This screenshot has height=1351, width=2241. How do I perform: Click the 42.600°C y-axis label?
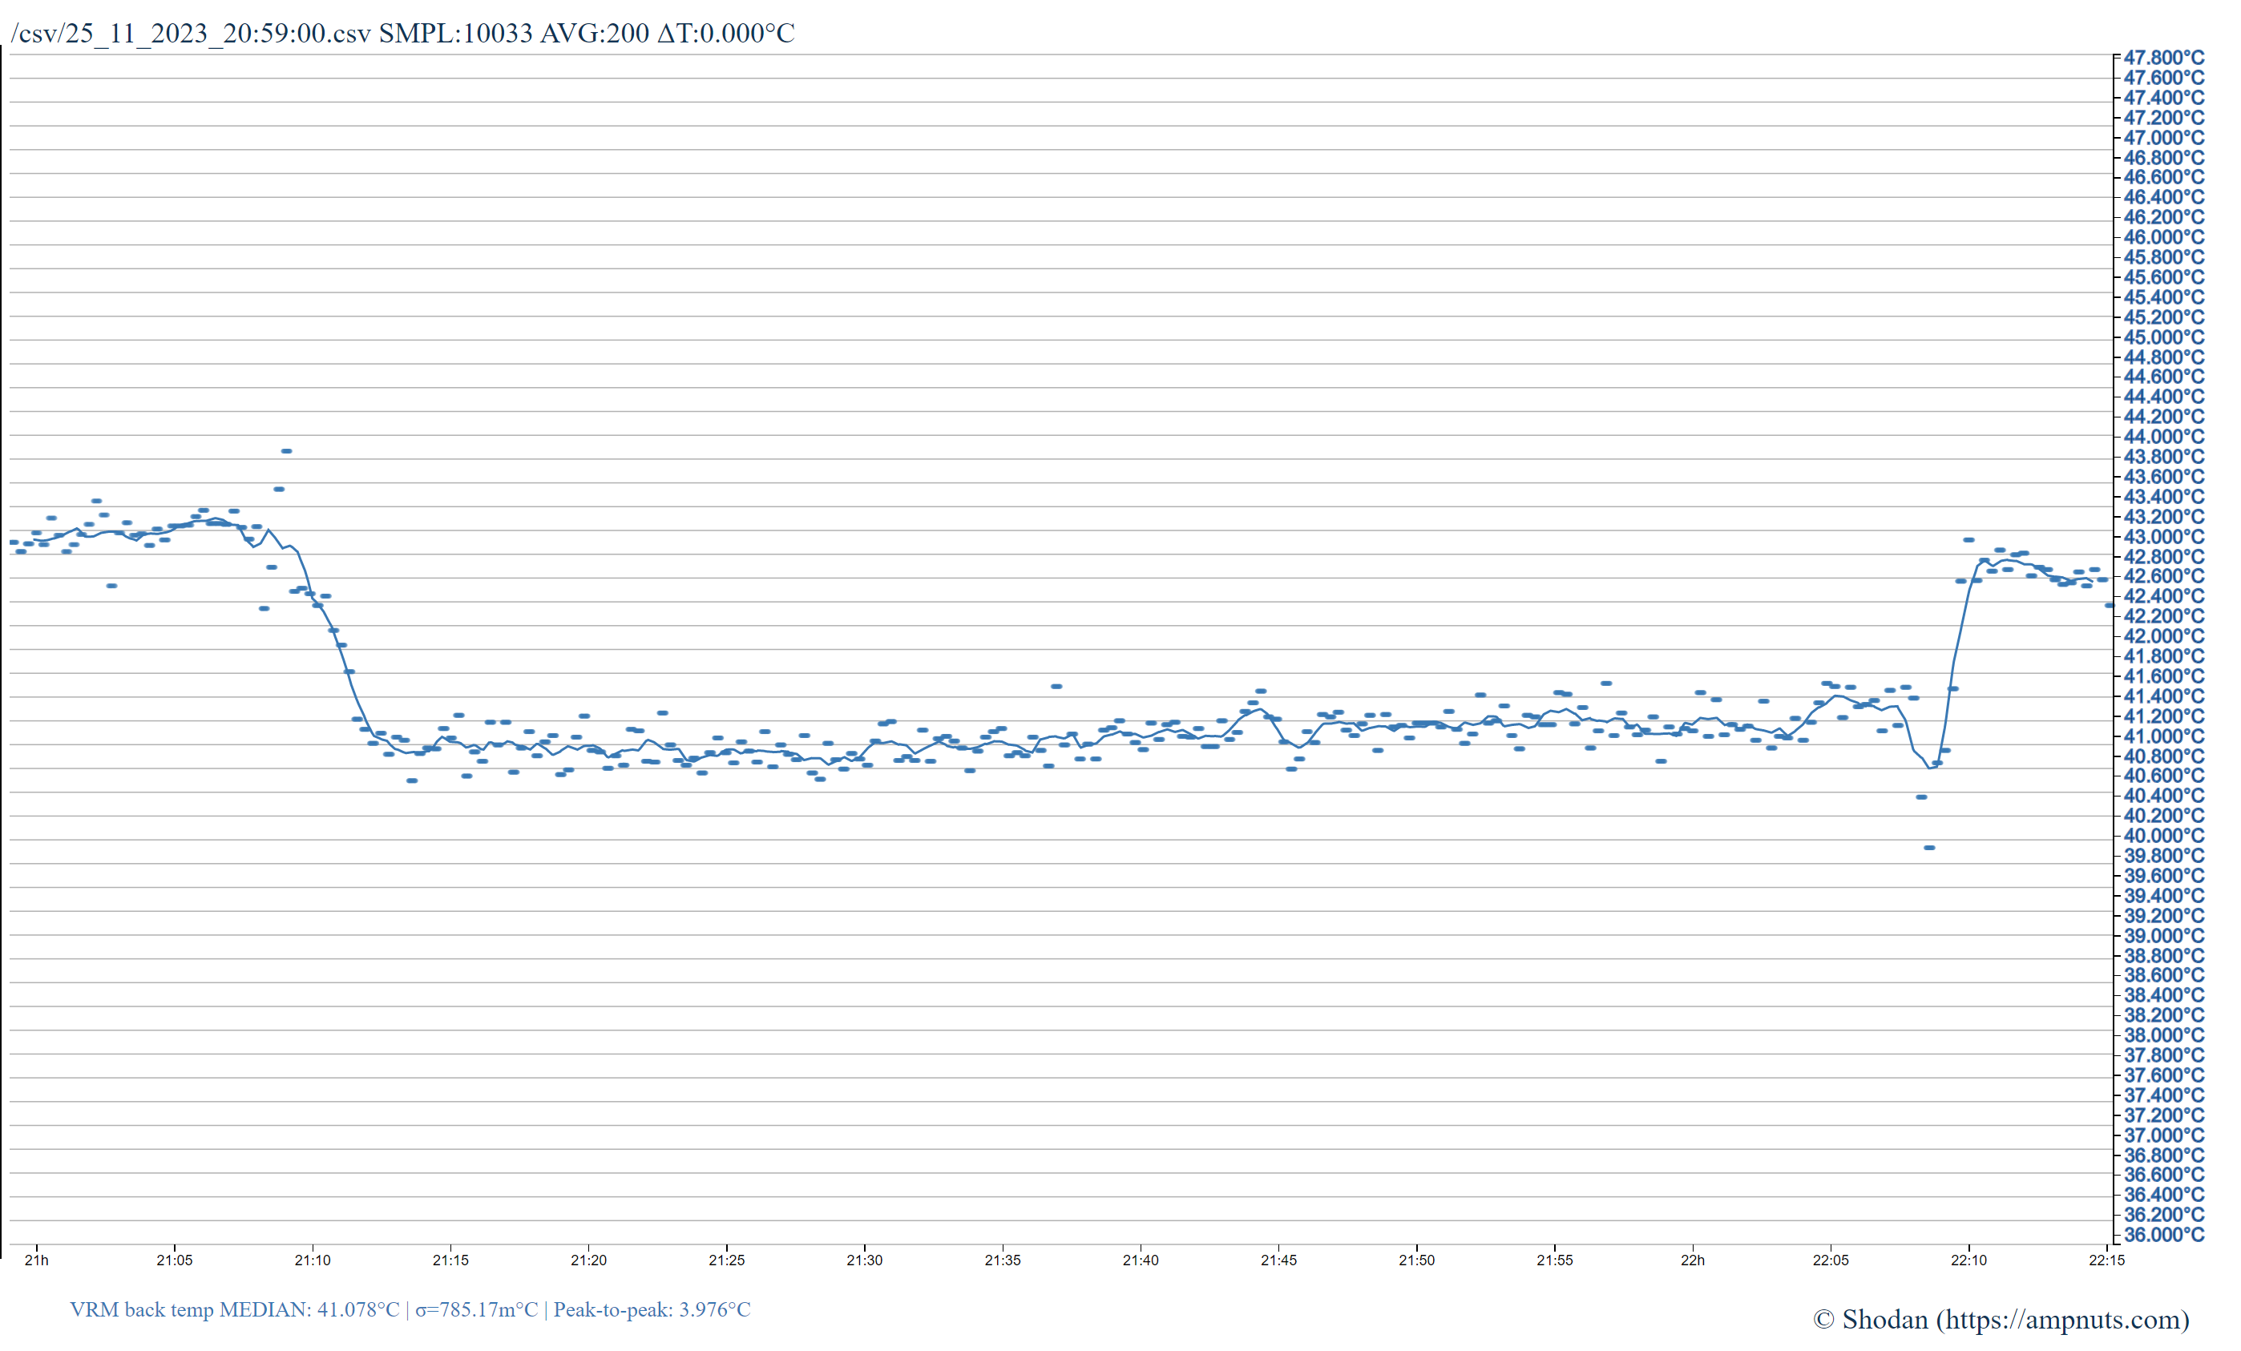click(x=2164, y=576)
